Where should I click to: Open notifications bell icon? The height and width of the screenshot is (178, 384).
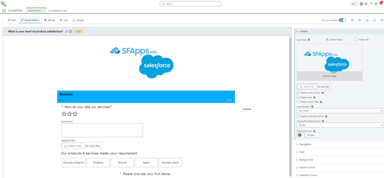381,4
